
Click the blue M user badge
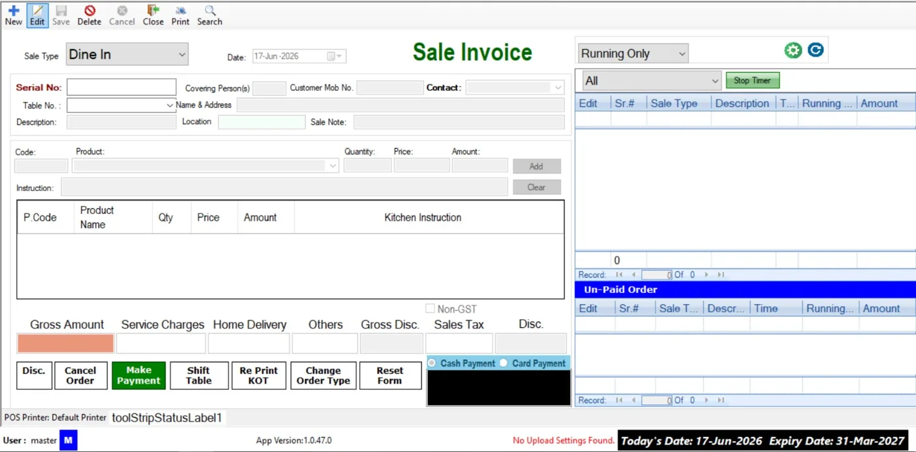pos(68,440)
